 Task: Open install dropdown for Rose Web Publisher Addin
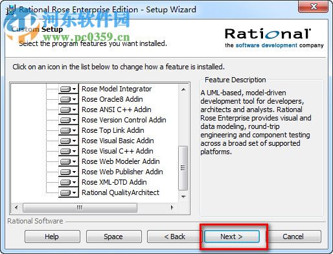coord(68,172)
